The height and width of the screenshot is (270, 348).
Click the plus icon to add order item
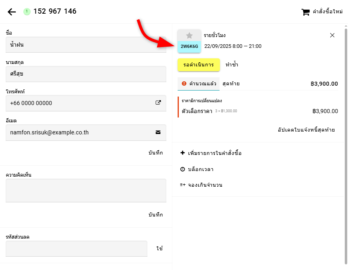[x=182, y=153]
